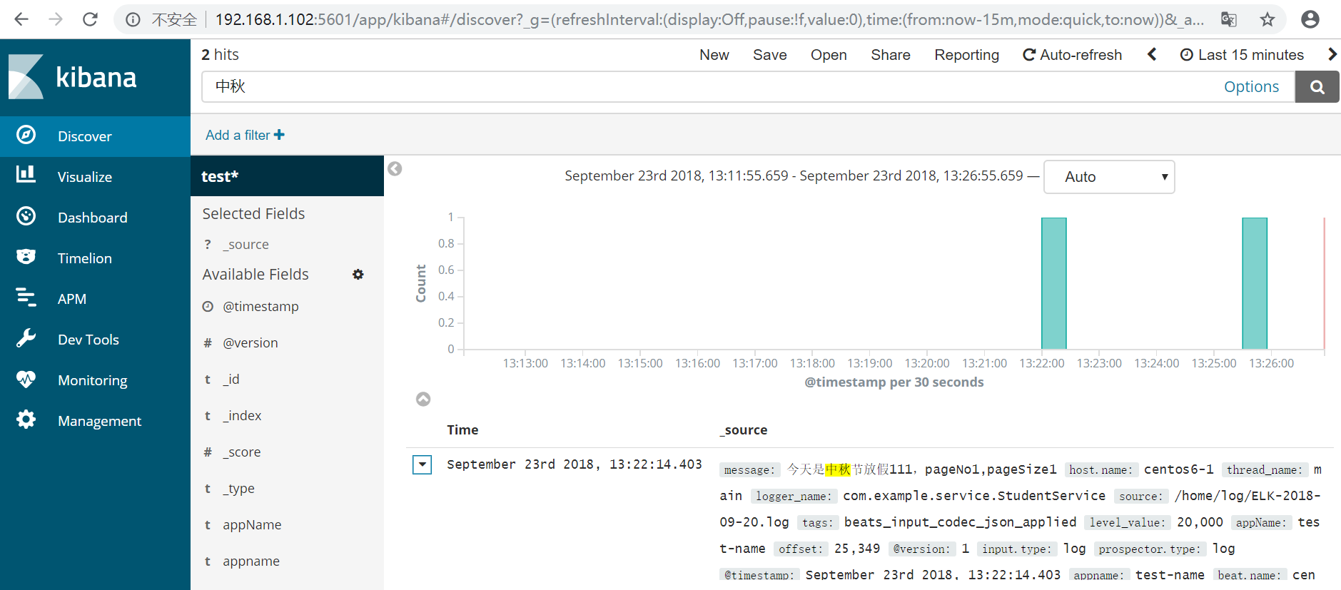Open Auto-refresh interval menu
Viewport: 1341px width, 590px height.
tap(1072, 55)
